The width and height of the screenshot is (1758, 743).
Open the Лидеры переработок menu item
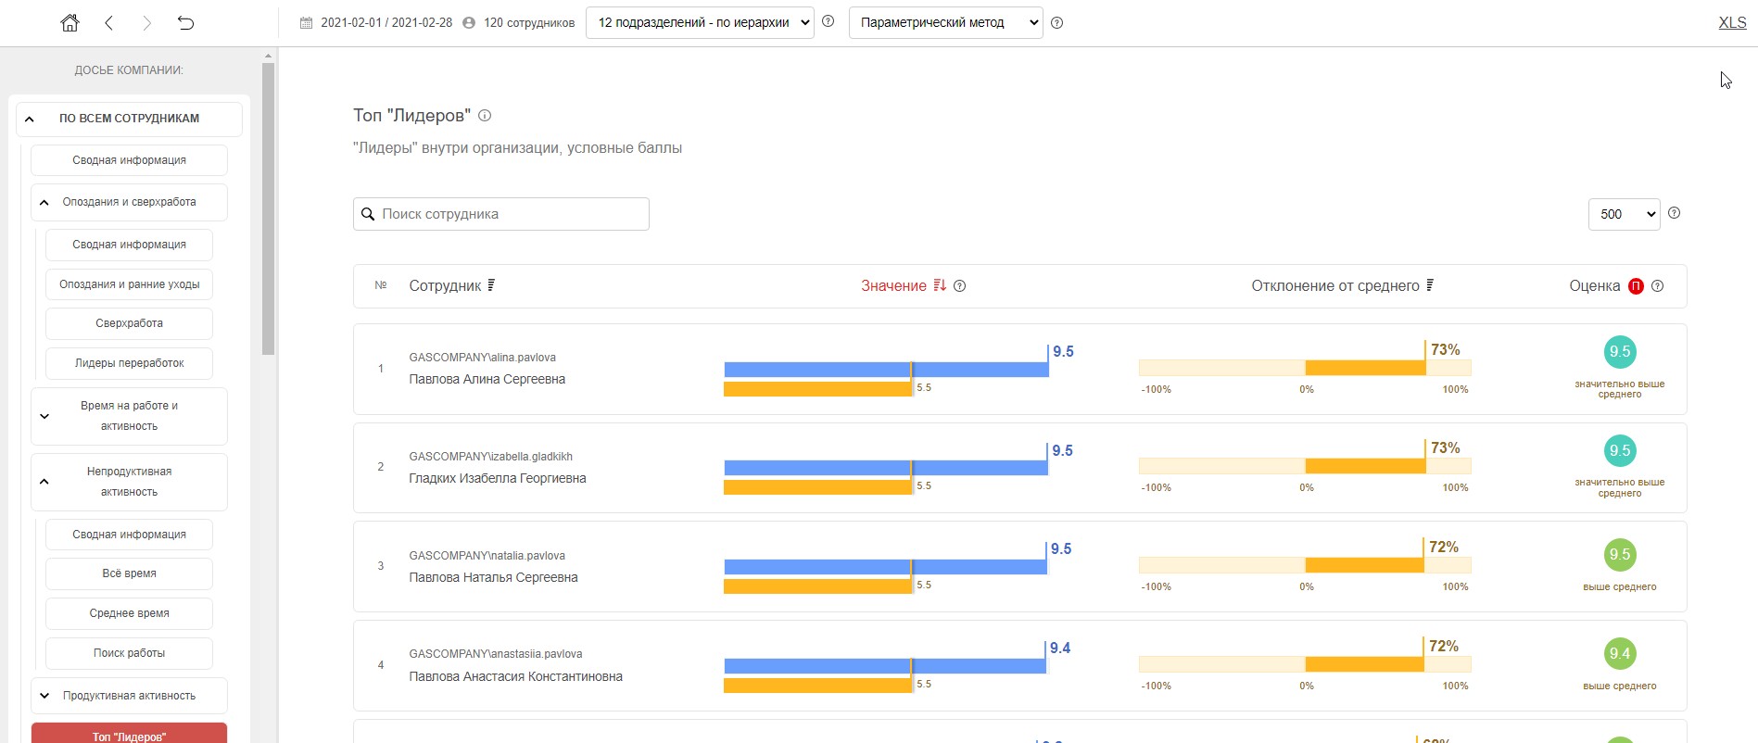click(129, 363)
